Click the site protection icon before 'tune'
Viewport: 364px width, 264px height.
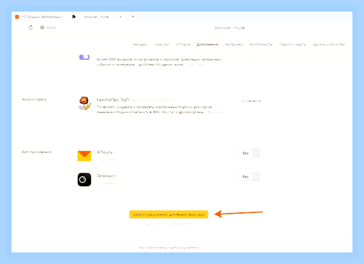(42, 28)
